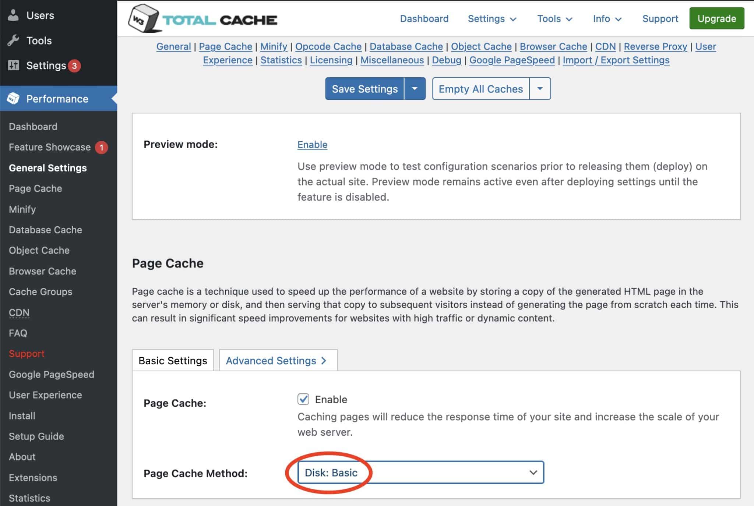
Task: Uncheck the Page Cache Enable checkbox
Action: pos(304,399)
